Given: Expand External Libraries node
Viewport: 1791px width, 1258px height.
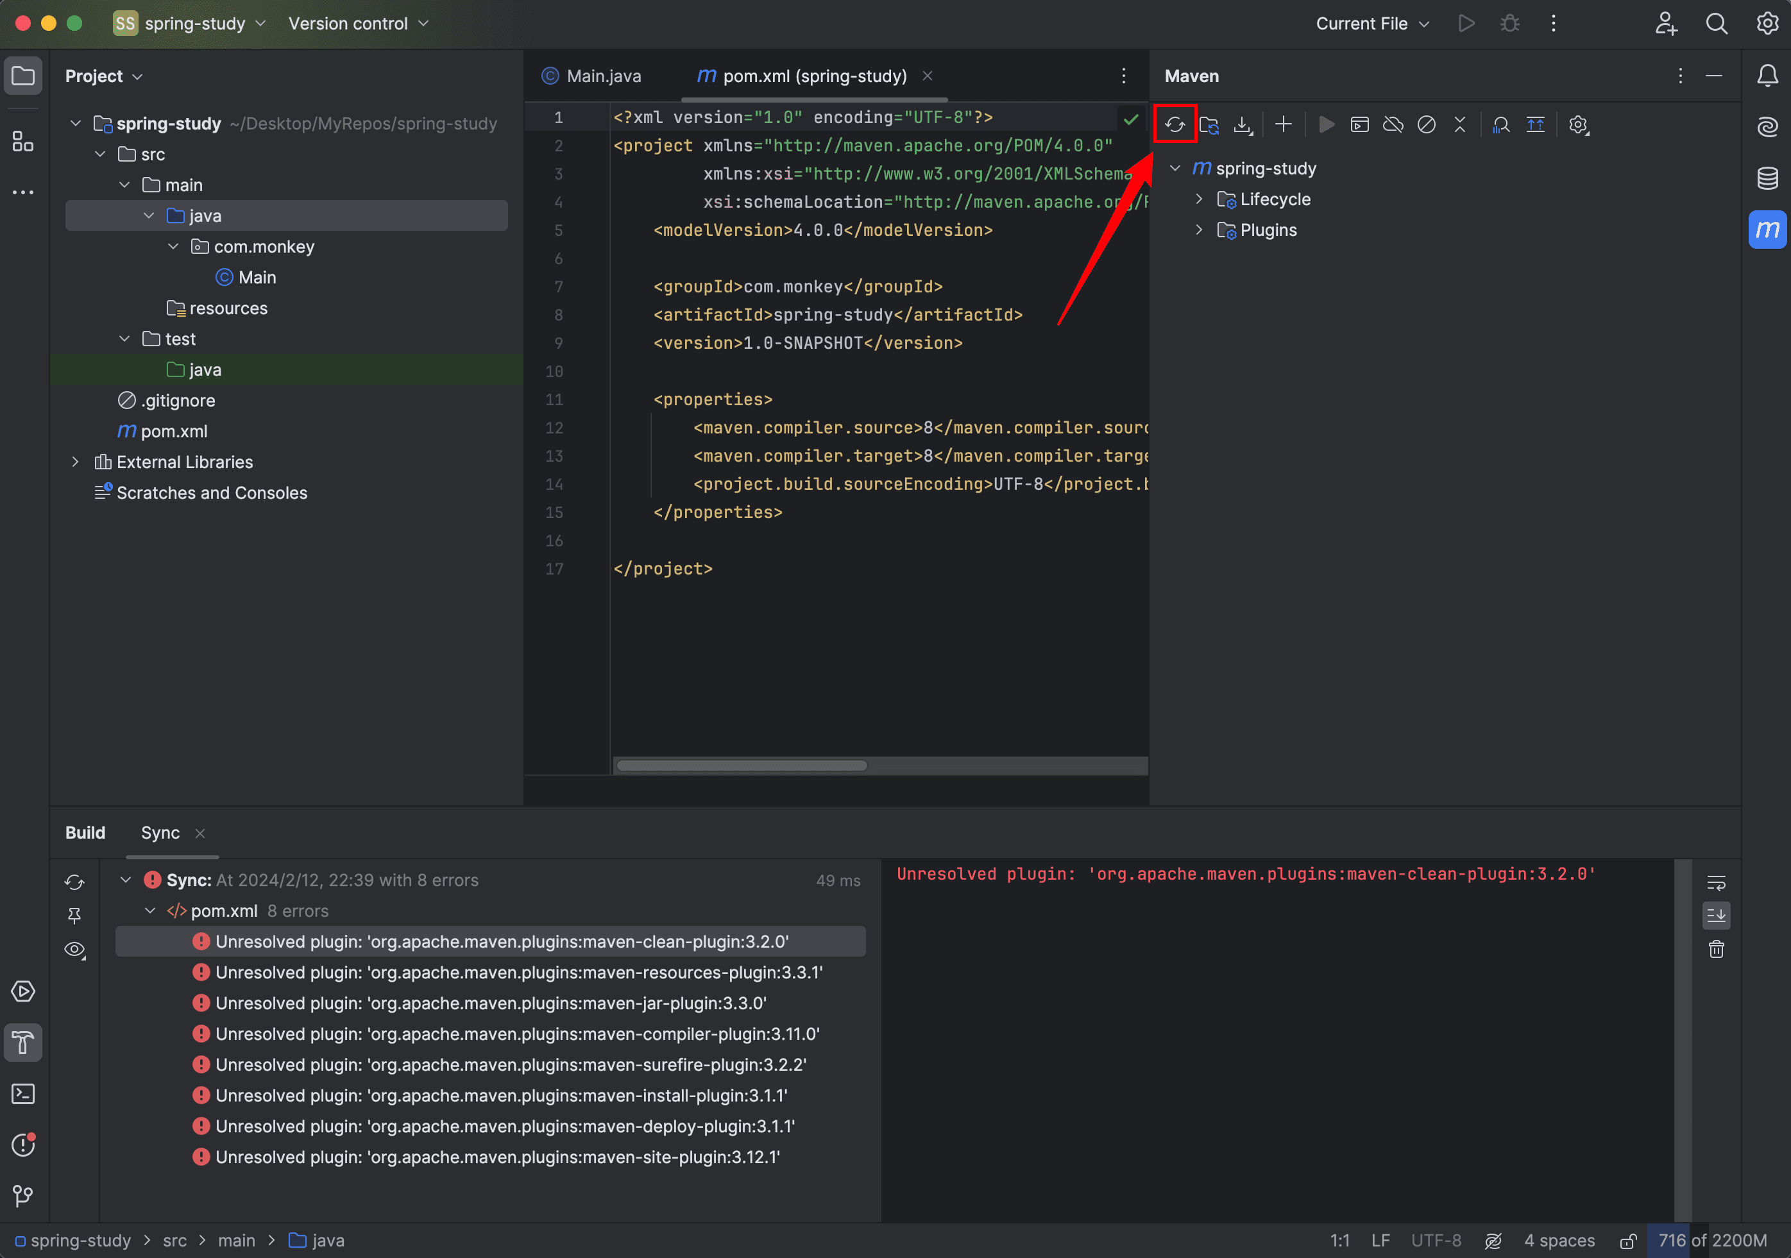Looking at the screenshot, I should point(75,462).
